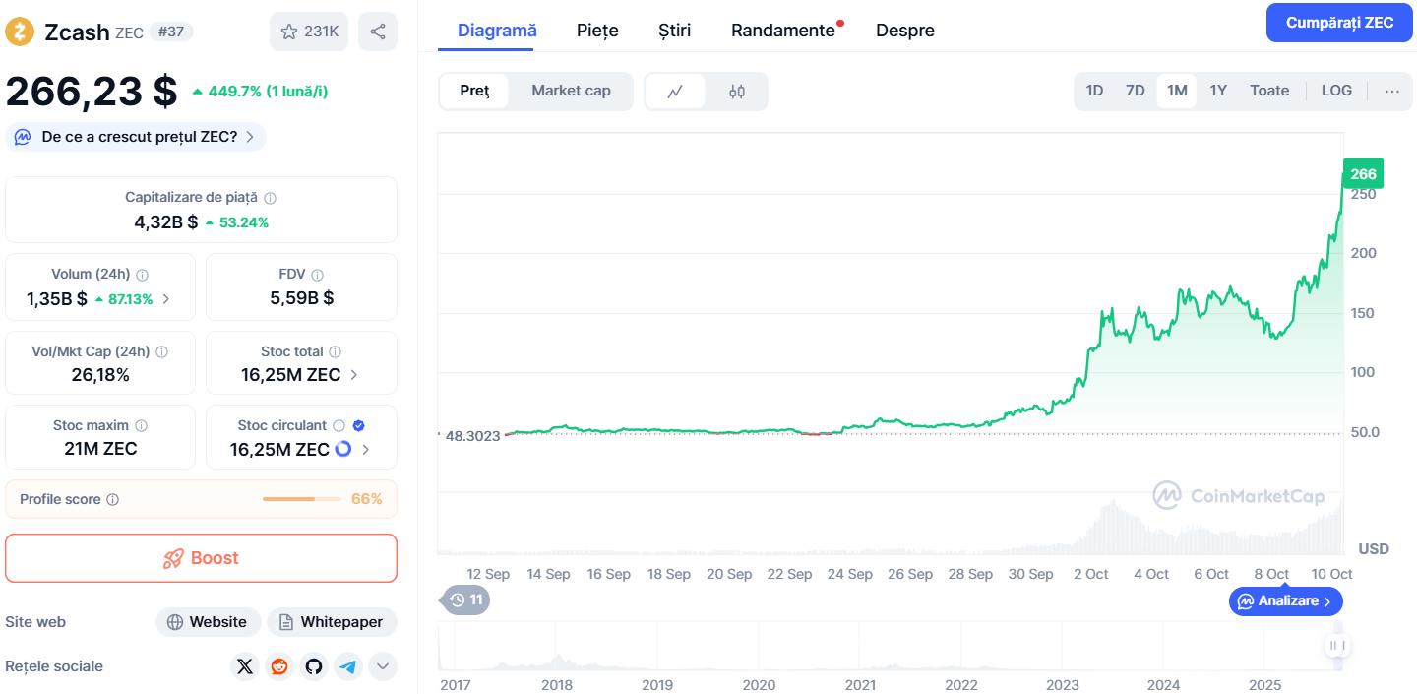Open the Whitepaper link
This screenshot has height=694, width=1417.
pos(332,622)
